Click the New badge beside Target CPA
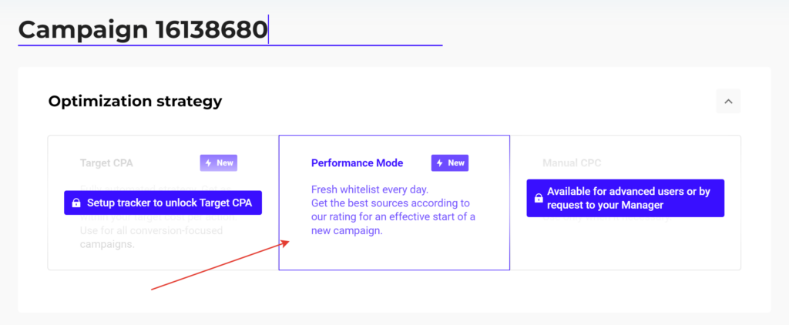This screenshot has height=325, width=789. tap(218, 163)
